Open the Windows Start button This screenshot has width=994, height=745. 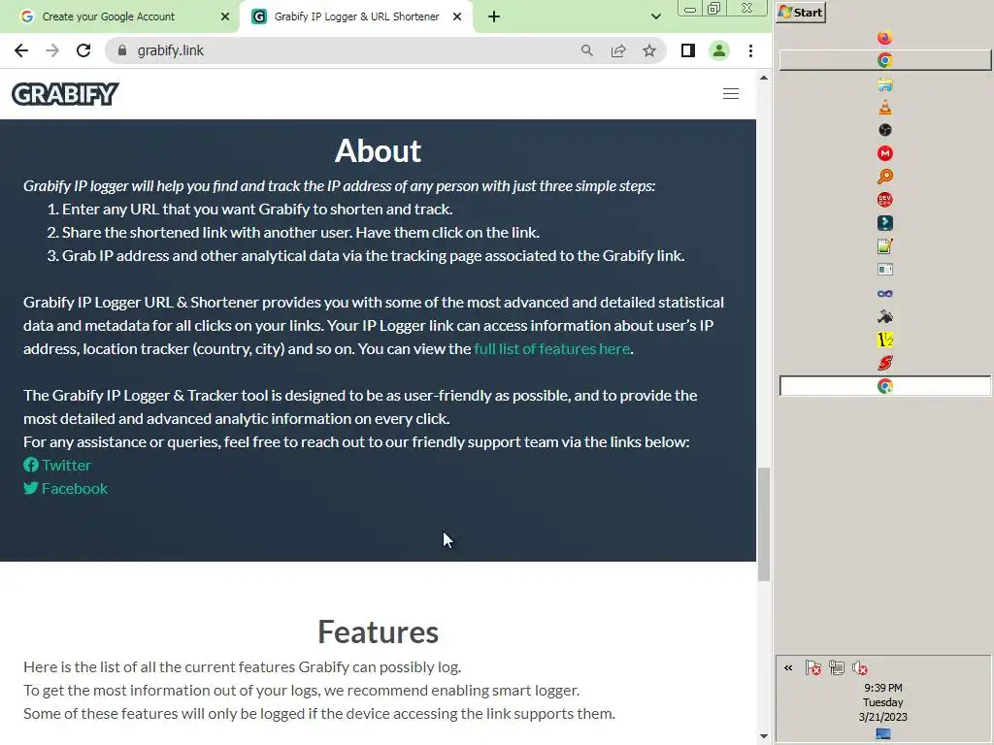pyautogui.click(x=801, y=12)
